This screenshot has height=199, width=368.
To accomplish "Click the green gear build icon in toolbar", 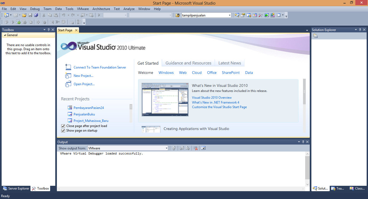I will click(18, 22).
